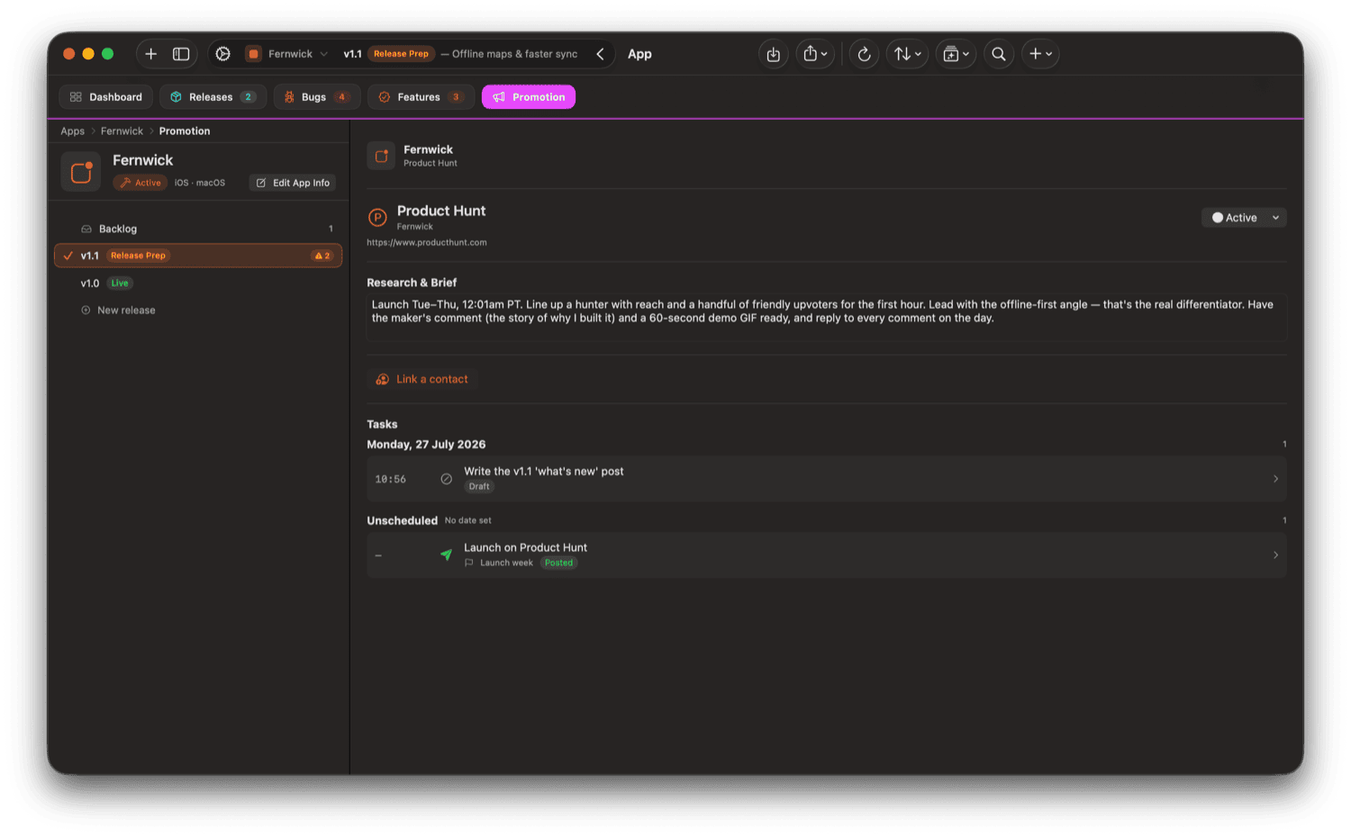The image size is (1351, 837).
Task: Click the Fernwick icon in the promotion header
Action: 381,156
